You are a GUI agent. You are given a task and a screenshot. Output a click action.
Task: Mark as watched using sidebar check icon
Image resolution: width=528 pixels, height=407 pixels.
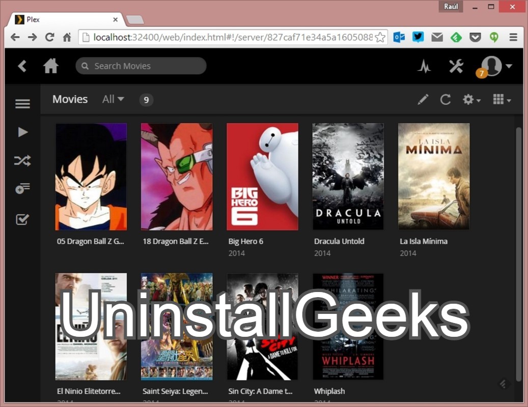[x=22, y=219]
